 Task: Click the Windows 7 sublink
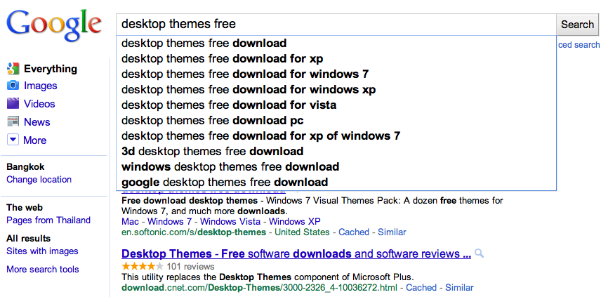click(x=169, y=221)
